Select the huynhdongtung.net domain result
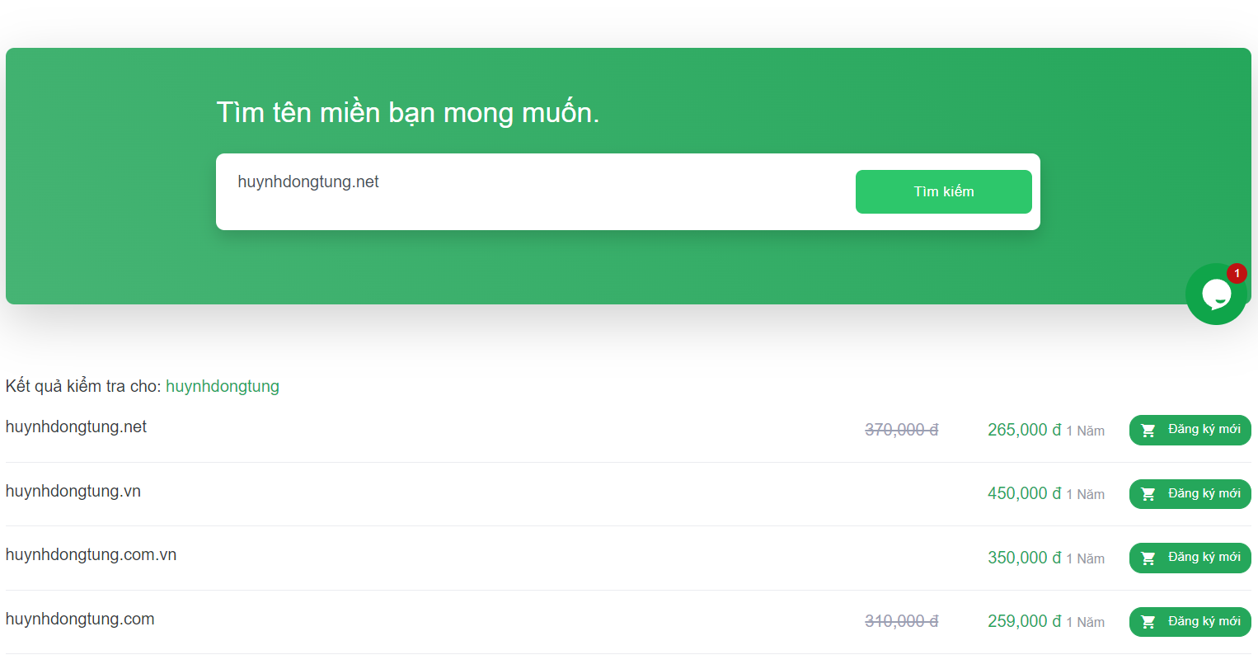The image size is (1258, 669). click(x=76, y=427)
